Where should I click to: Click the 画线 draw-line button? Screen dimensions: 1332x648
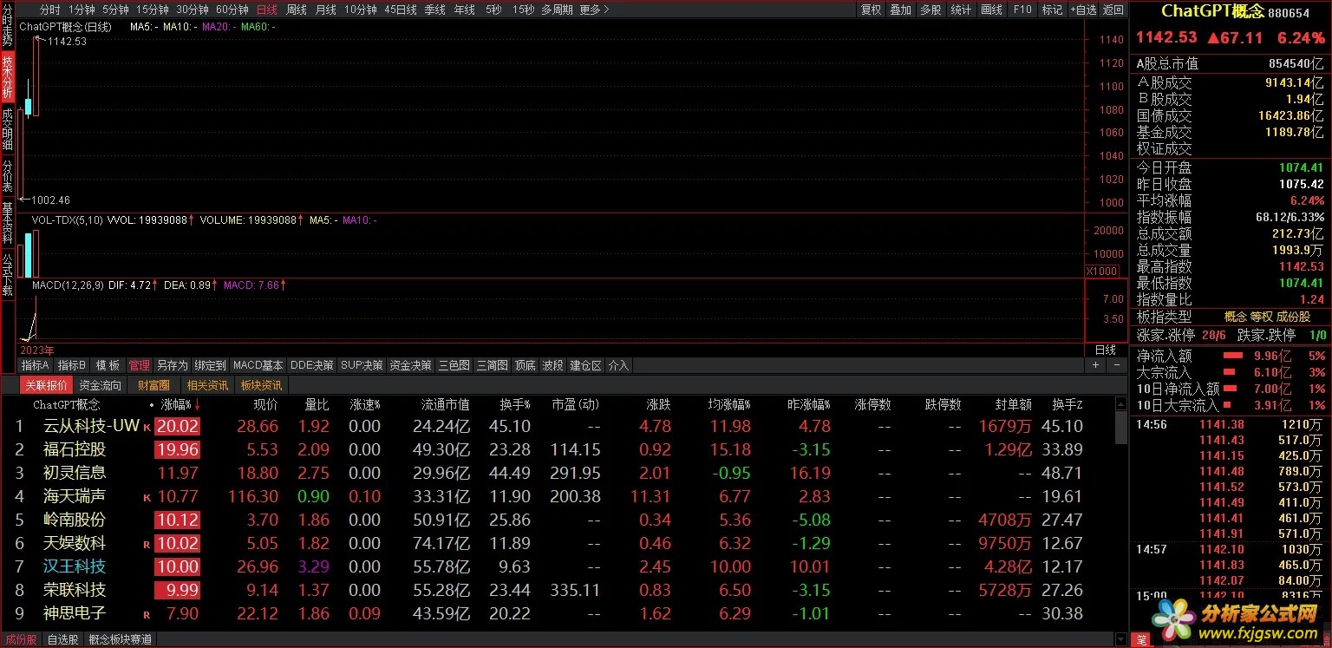point(991,10)
